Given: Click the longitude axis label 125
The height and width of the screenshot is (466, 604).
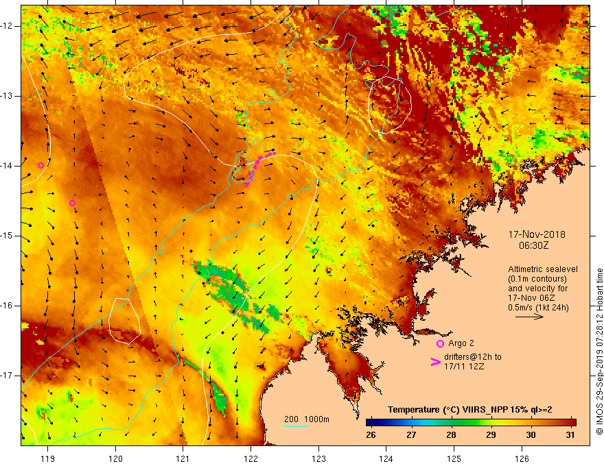Looking at the screenshot, I should [454, 458].
